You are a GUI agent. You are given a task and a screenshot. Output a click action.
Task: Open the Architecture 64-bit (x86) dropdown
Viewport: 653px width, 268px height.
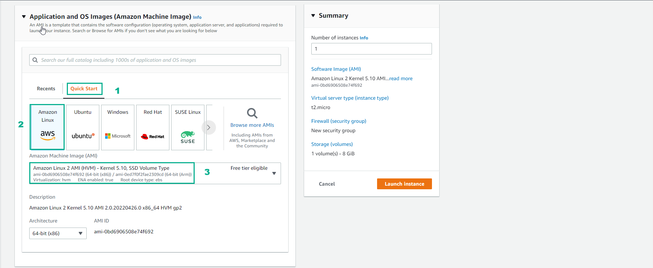pyautogui.click(x=58, y=233)
